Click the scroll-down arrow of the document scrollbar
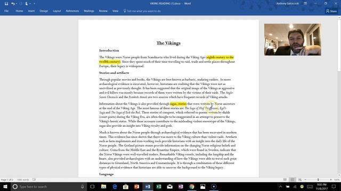 (x=339, y=175)
